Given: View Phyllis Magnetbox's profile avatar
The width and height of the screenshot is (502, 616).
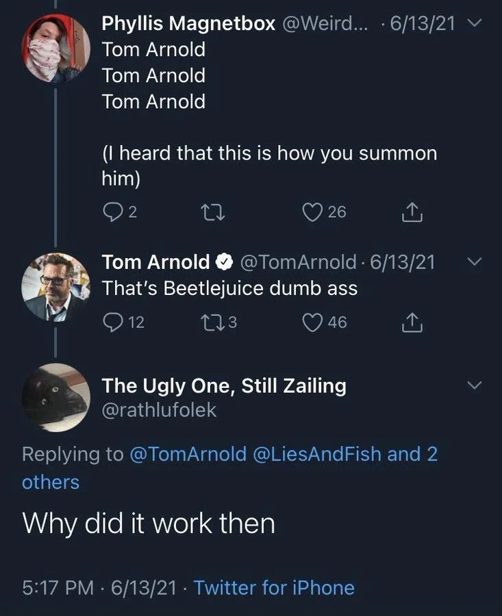Looking at the screenshot, I should click(55, 48).
